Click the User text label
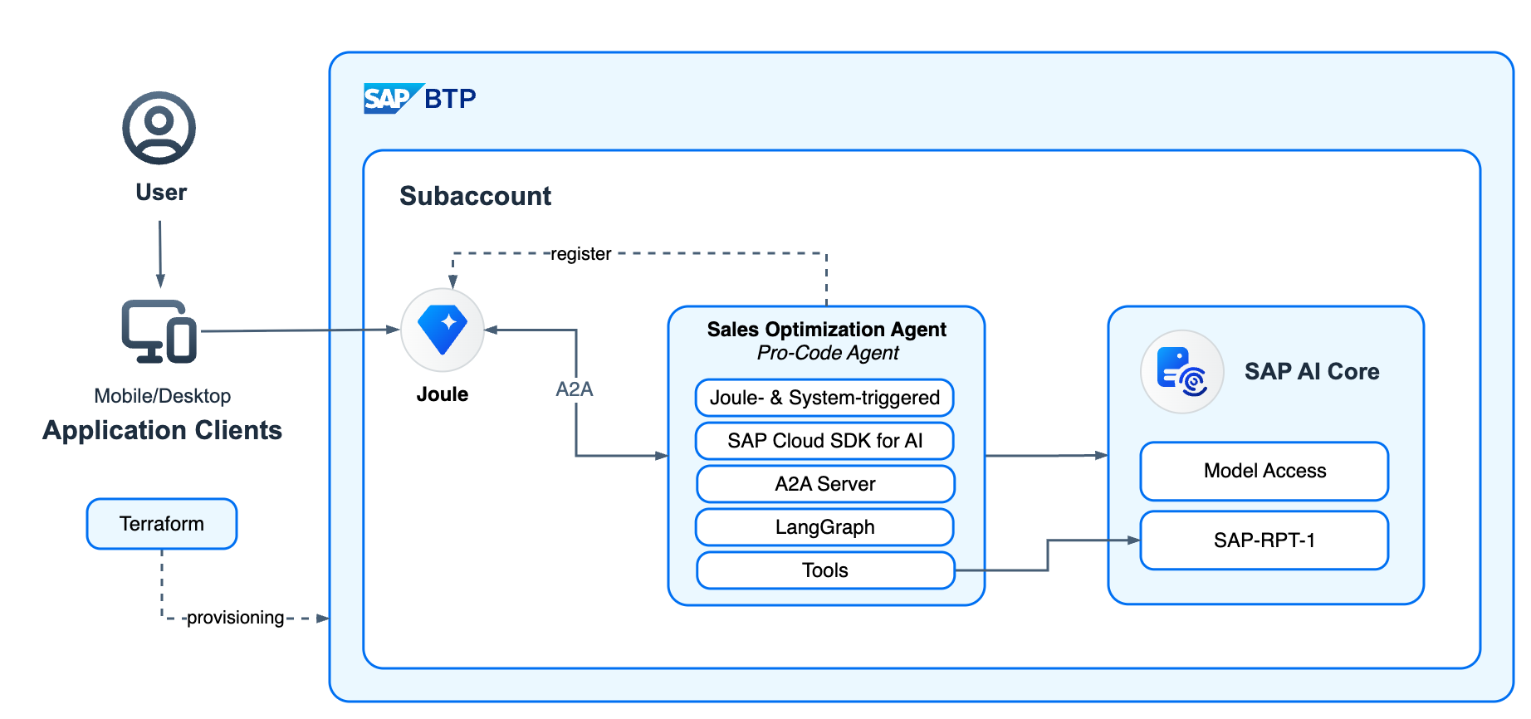Image resolution: width=1531 pixels, height=719 pixels. coord(161,193)
